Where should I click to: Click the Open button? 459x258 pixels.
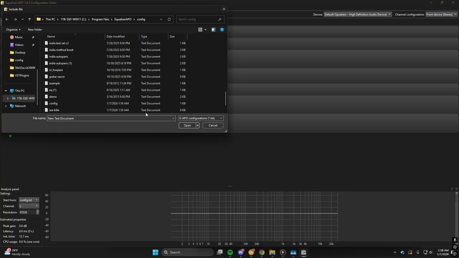point(187,125)
